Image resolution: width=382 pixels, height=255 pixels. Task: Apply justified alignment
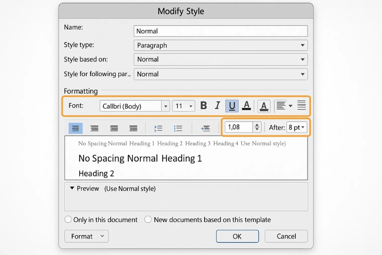coord(133,127)
